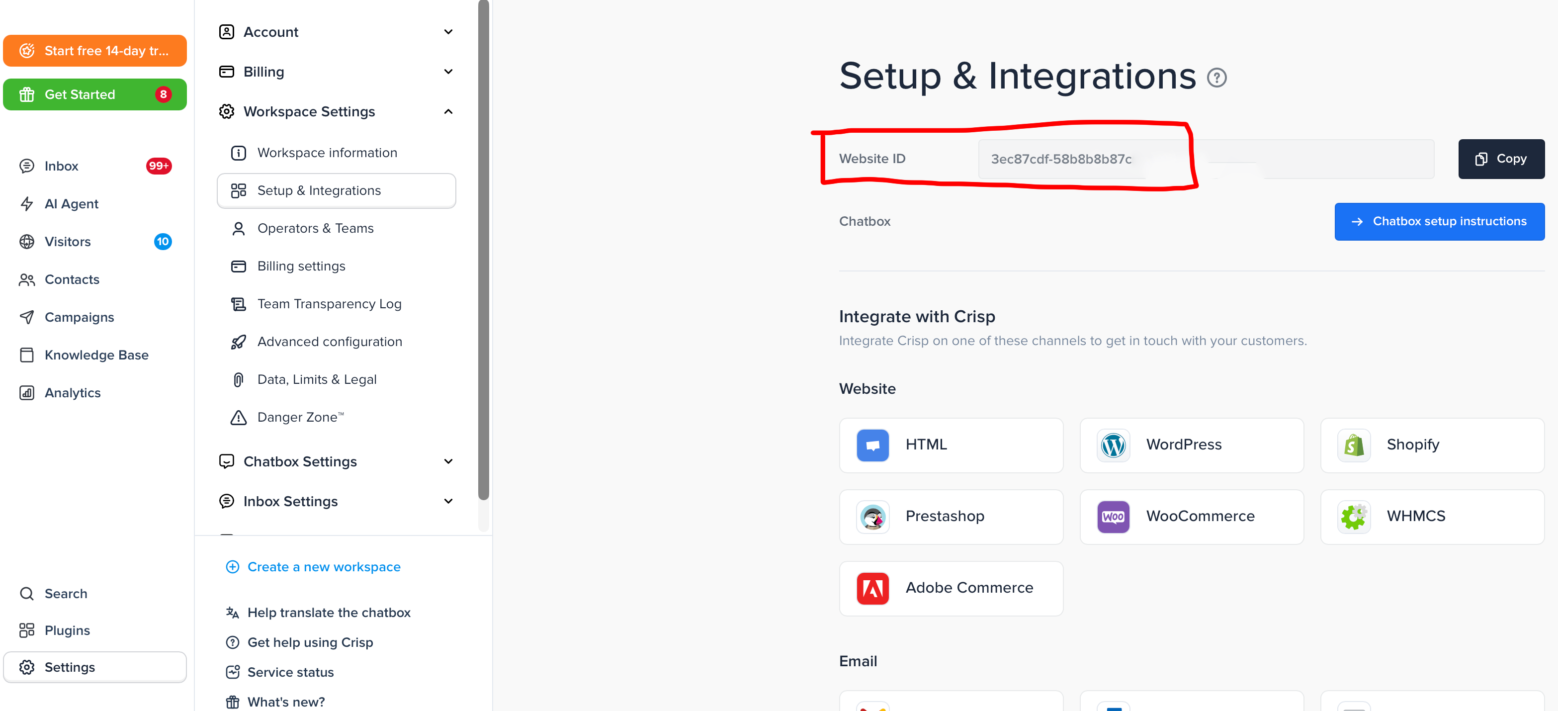Open Get help using Crisp
The image size is (1558, 711).
click(x=299, y=642)
